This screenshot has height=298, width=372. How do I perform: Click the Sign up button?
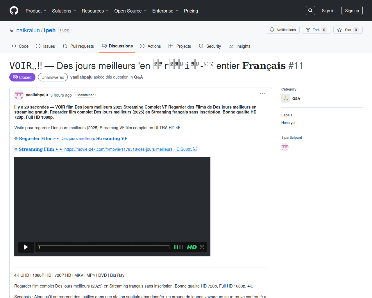click(x=352, y=10)
